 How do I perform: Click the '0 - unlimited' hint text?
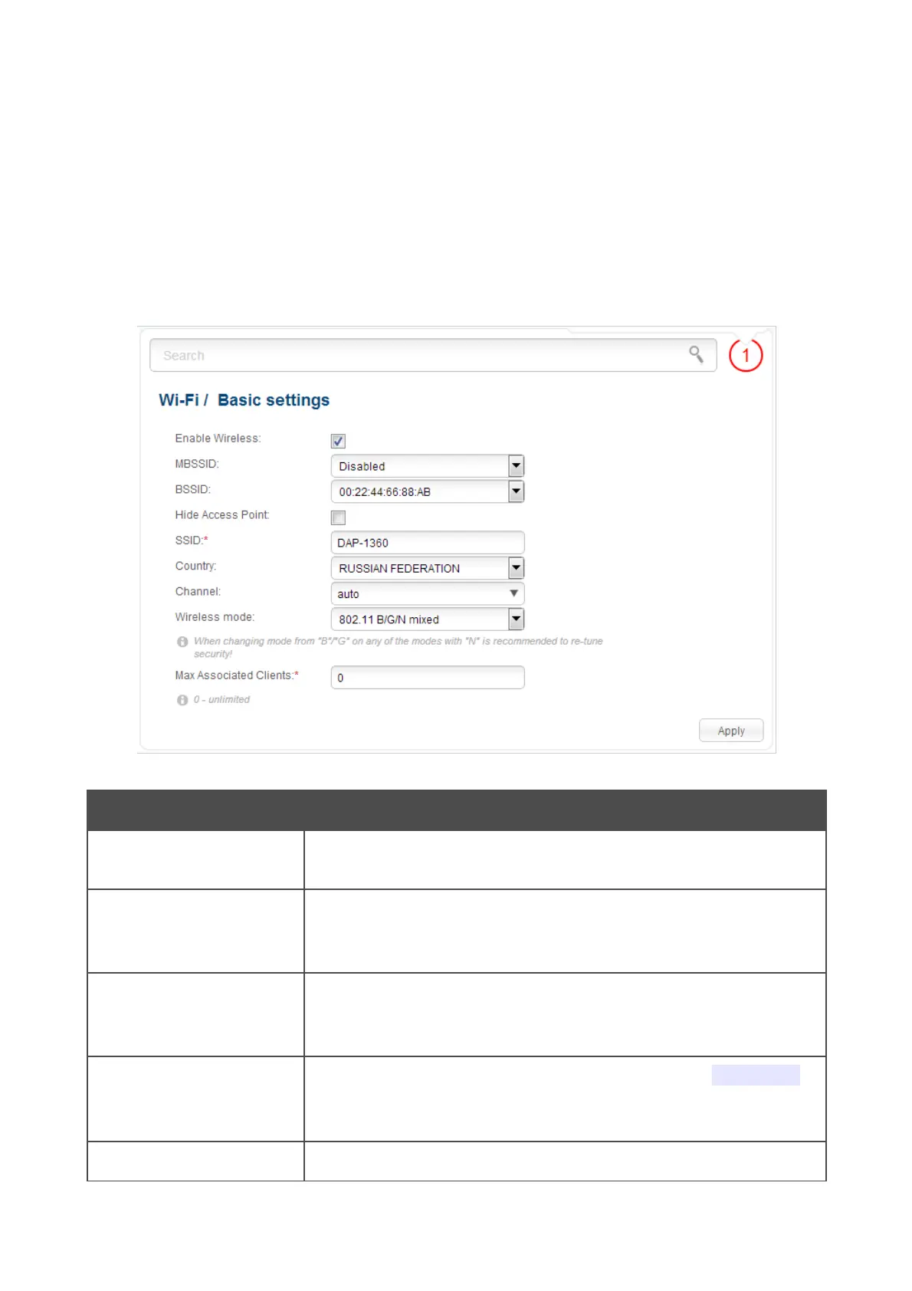[221, 700]
